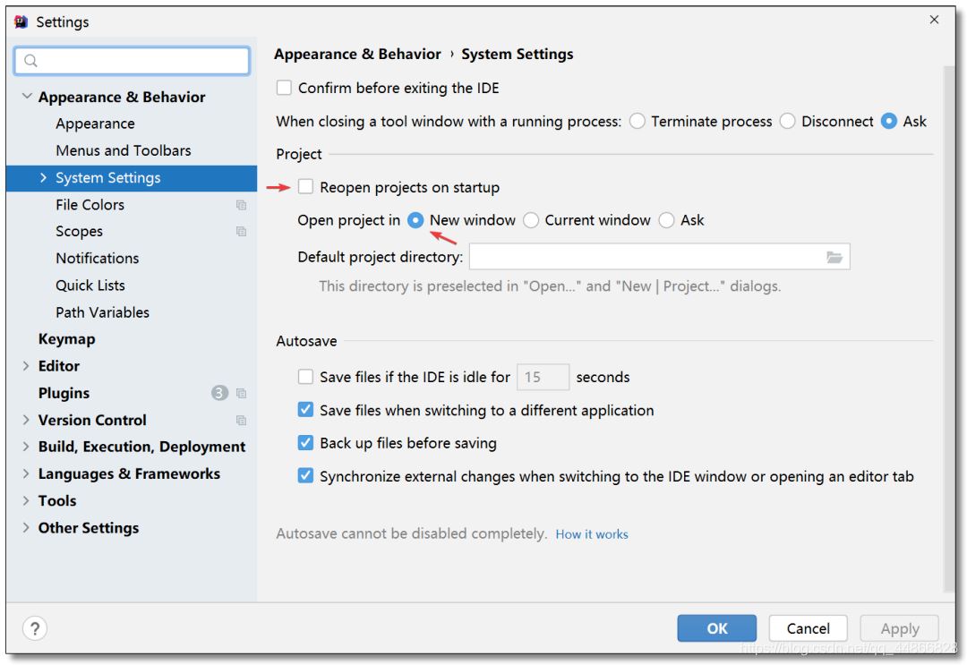Screen dimensions: 967x665
Task: Disable Back up files before saving
Action: pyautogui.click(x=306, y=443)
